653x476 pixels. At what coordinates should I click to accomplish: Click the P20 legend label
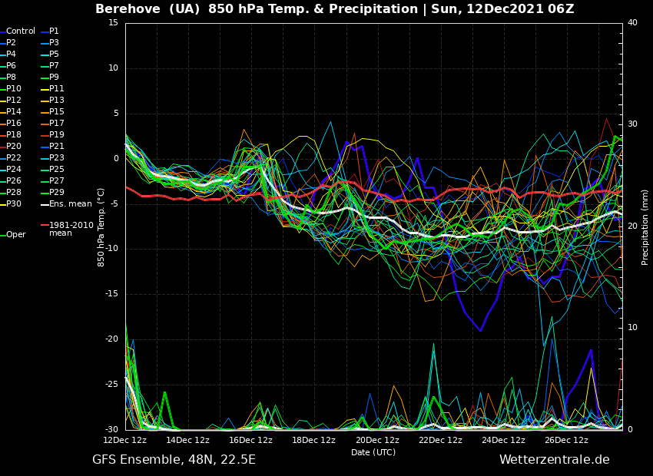14,147
